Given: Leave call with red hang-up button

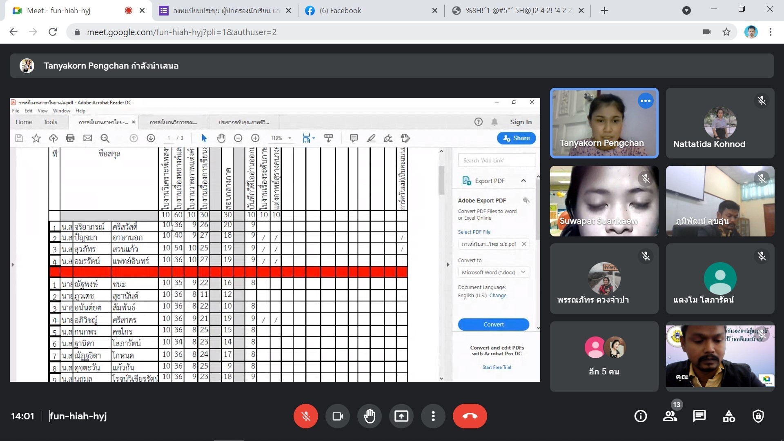Looking at the screenshot, I should tap(470, 416).
